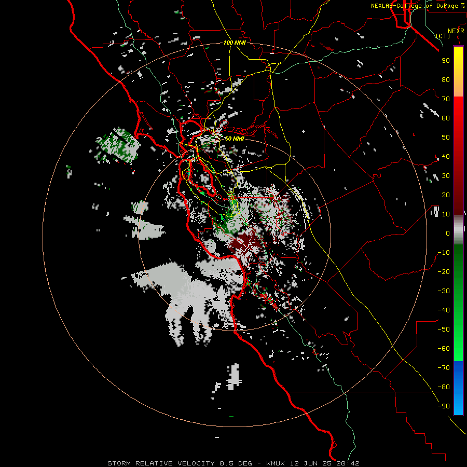Click the "STORM RELATIVE VELOCITY 0.5 DEG" caption
This screenshot has width=467, height=467.
tap(180, 463)
